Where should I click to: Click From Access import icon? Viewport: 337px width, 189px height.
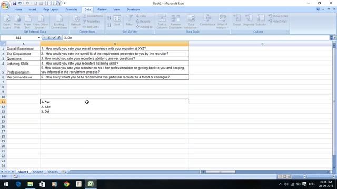coord(7,22)
